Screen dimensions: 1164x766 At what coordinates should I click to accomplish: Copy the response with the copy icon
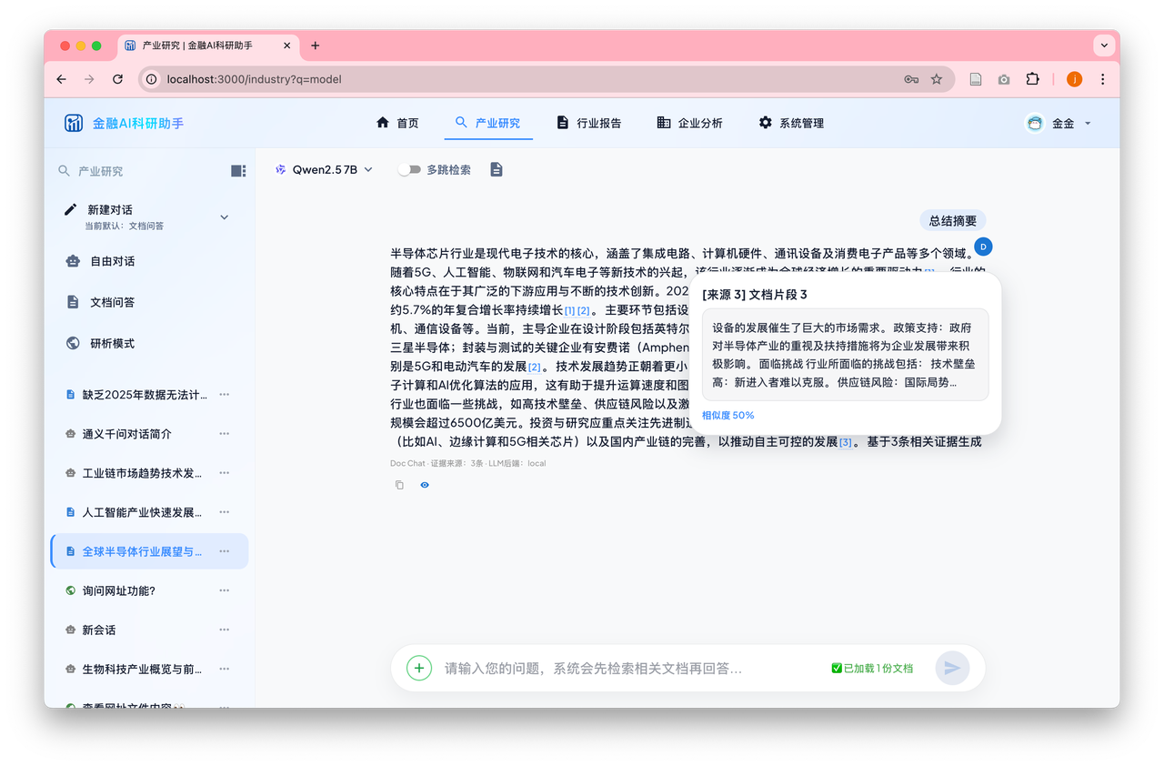pyautogui.click(x=399, y=485)
